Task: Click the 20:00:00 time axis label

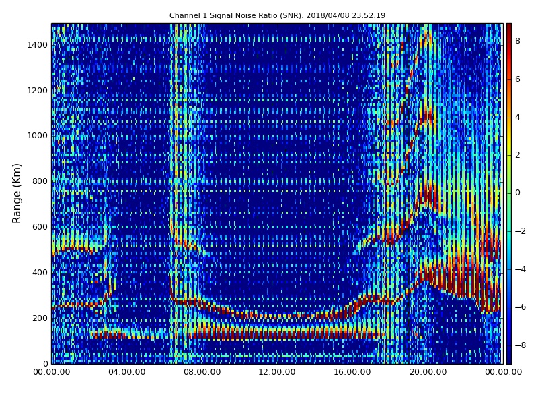Action: [x=428, y=372]
